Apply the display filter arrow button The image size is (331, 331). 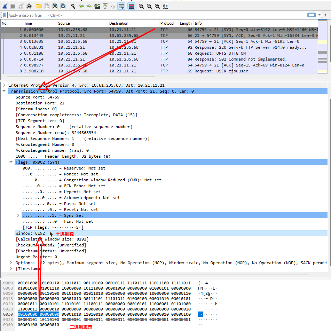click(x=312, y=15)
